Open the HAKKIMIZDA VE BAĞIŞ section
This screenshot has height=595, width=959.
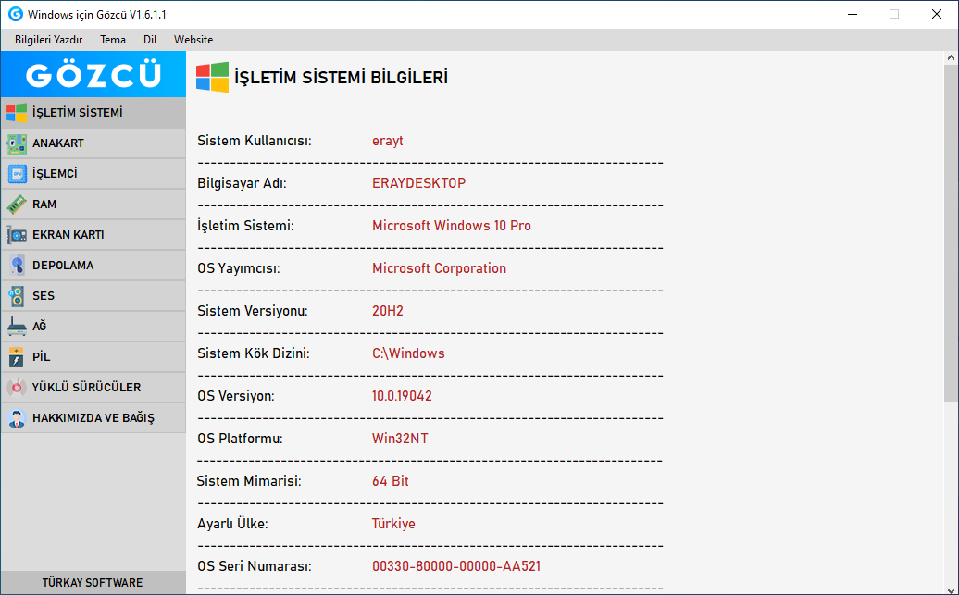click(x=93, y=418)
